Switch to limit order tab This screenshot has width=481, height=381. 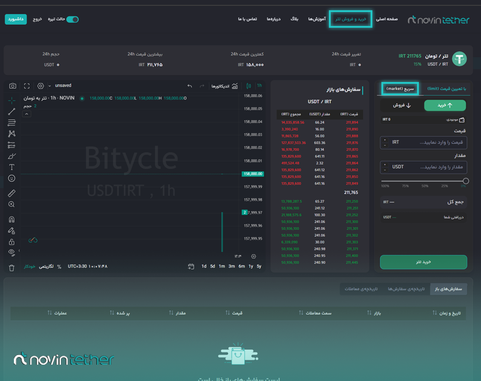coord(447,89)
